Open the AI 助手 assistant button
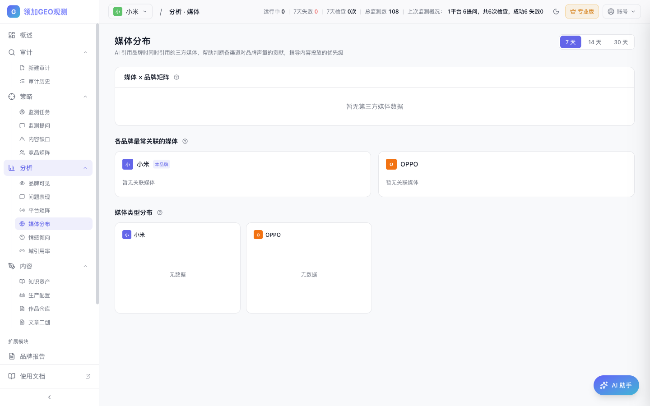The width and height of the screenshot is (650, 406). (x=616, y=385)
